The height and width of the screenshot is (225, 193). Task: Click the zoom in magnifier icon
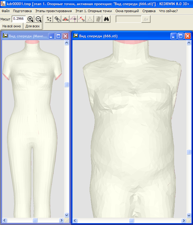[30, 19]
